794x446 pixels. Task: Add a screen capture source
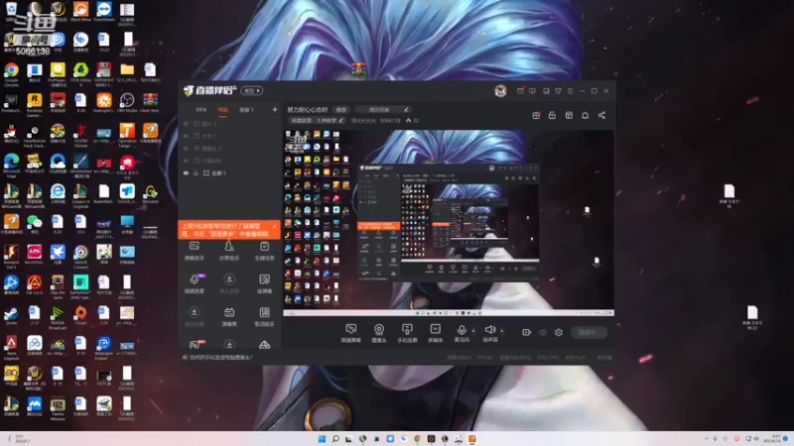point(351,333)
